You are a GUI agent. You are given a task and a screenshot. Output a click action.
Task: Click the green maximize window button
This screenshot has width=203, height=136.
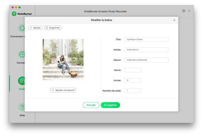20,7
